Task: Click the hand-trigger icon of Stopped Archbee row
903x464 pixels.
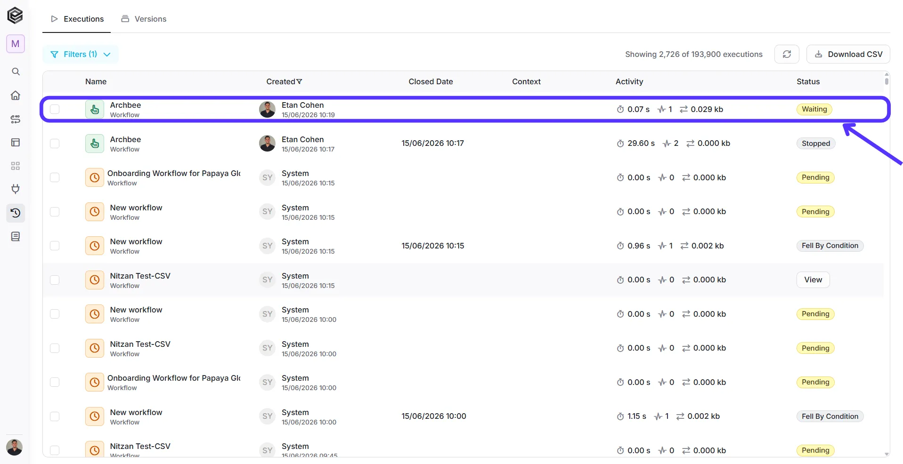Action: click(x=95, y=144)
